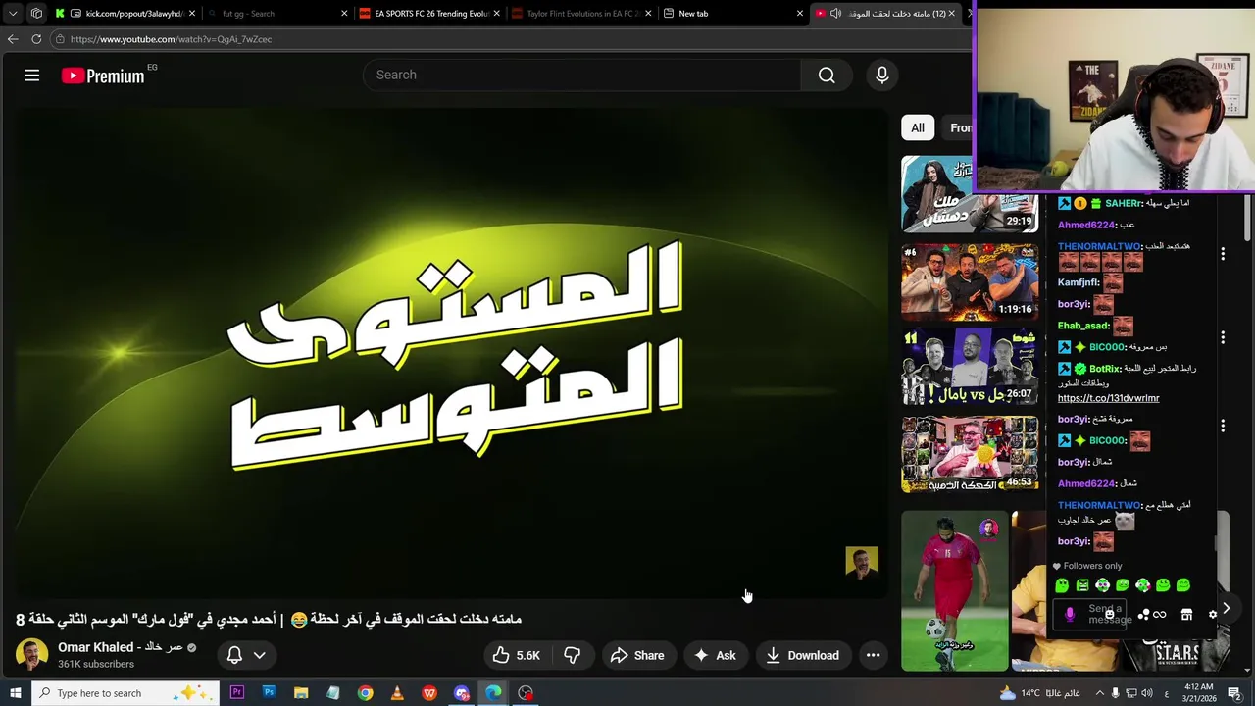This screenshot has height=706, width=1255.
Task: Go to YouTube Premium home logo
Action: point(103,76)
